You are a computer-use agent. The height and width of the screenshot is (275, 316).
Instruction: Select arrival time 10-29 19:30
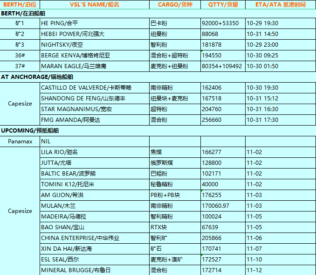(x=281, y=23)
